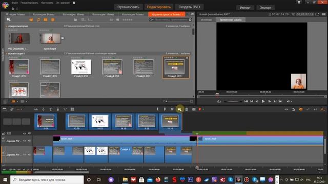Open the three-dots dropdown in timeline toolbar
The image size is (328, 184).
(x=19, y=109)
